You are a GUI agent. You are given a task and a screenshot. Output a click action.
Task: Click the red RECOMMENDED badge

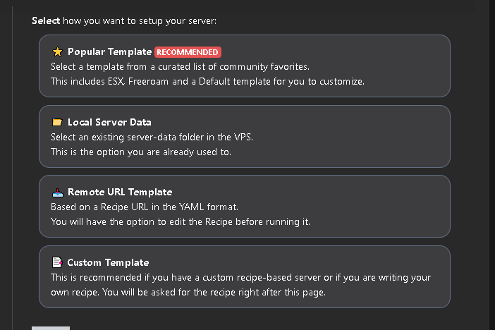pyautogui.click(x=188, y=52)
